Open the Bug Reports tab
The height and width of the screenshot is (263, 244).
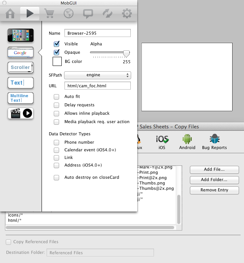tap(214, 141)
